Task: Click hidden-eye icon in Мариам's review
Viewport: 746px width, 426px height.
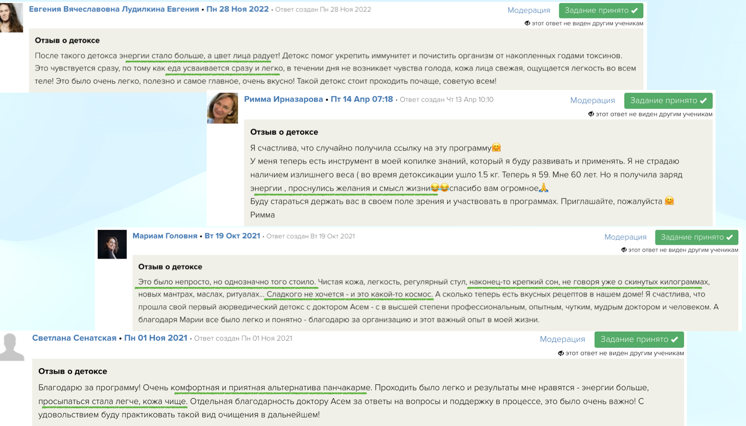Action: coord(624,250)
